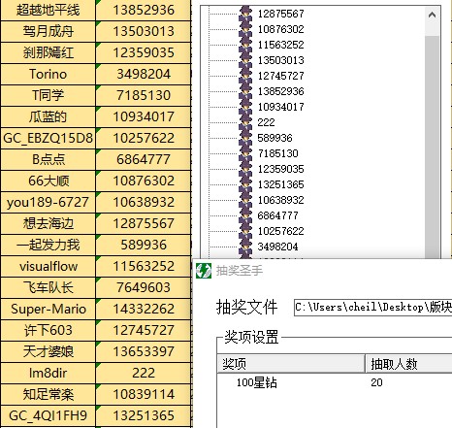Click spreadsheet cell 许下603
Screen dimensions: 452x428
(48, 330)
